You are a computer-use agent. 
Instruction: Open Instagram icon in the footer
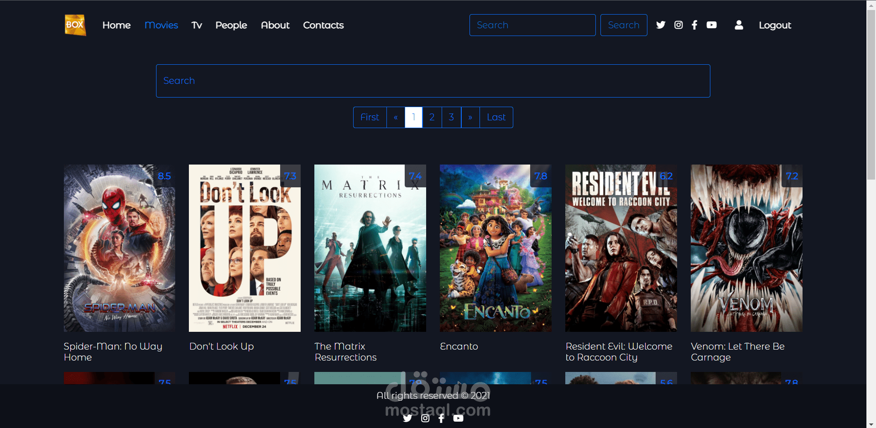(x=425, y=418)
